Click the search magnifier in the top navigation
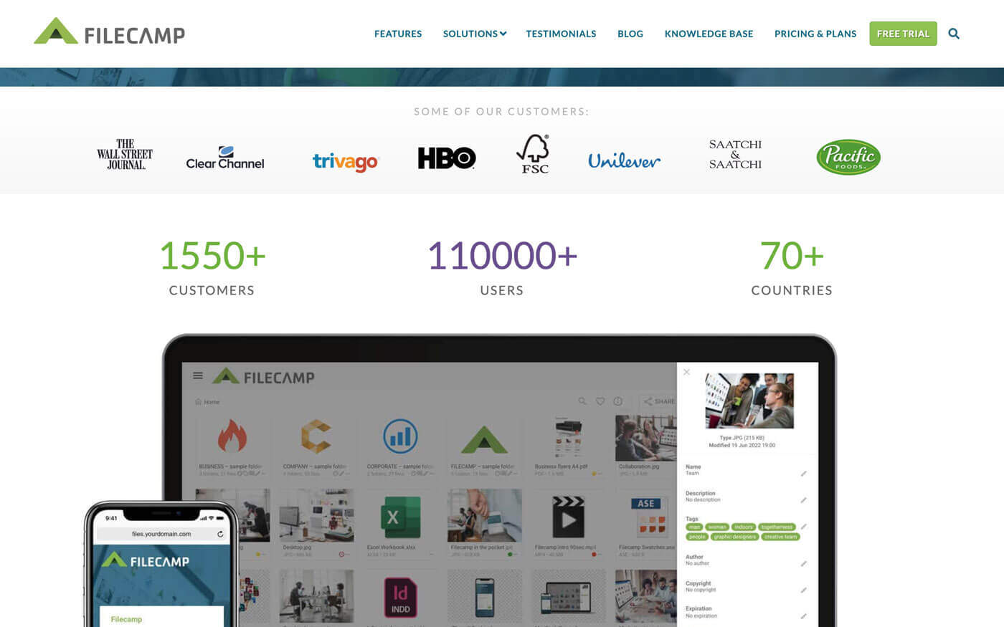The width and height of the screenshot is (1004, 627). pos(954,34)
